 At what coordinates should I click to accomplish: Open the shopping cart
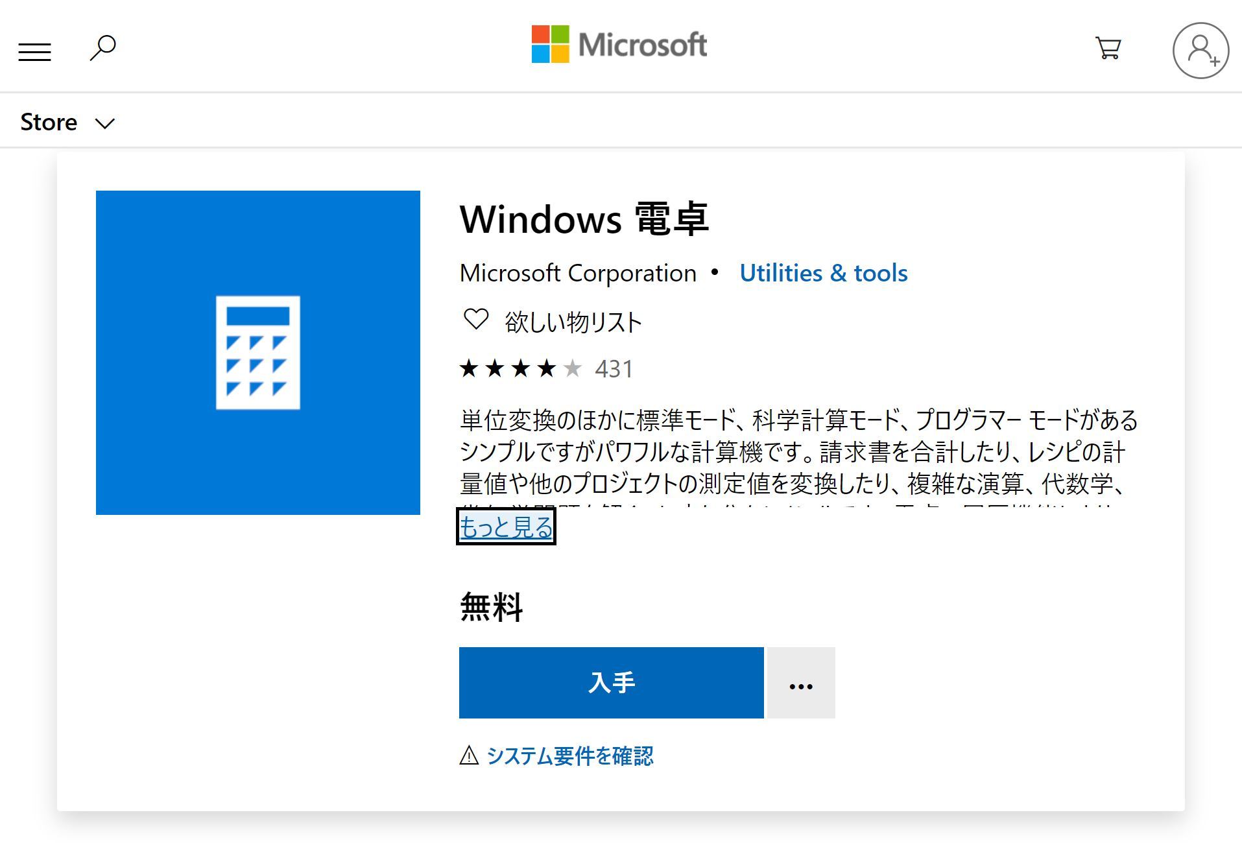[x=1108, y=48]
